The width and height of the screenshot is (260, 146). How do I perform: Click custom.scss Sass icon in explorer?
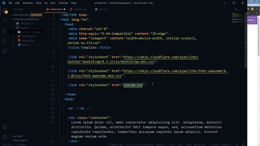point(19,36)
